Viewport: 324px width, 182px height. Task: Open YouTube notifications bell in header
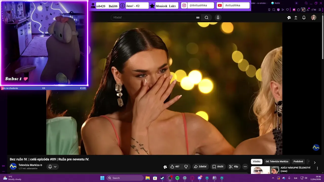[x=304, y=17]
